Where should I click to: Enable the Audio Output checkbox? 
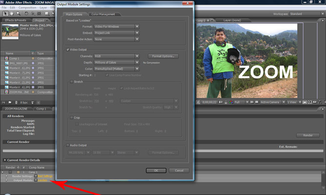point(67,145)
